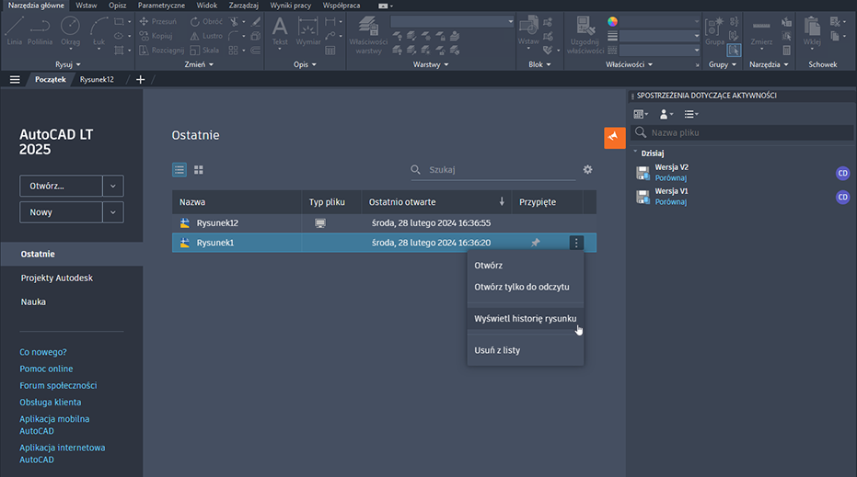Choose the Lustro mirror tool
The height and width of the screenshot is (477, 857).
pyautogui.click(x=206, y=36)
